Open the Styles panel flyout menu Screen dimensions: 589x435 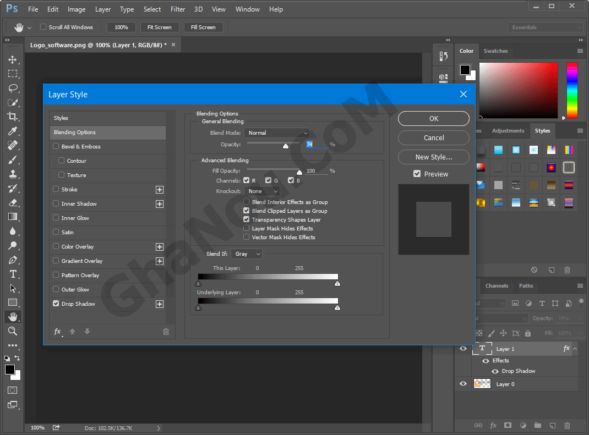580,131
